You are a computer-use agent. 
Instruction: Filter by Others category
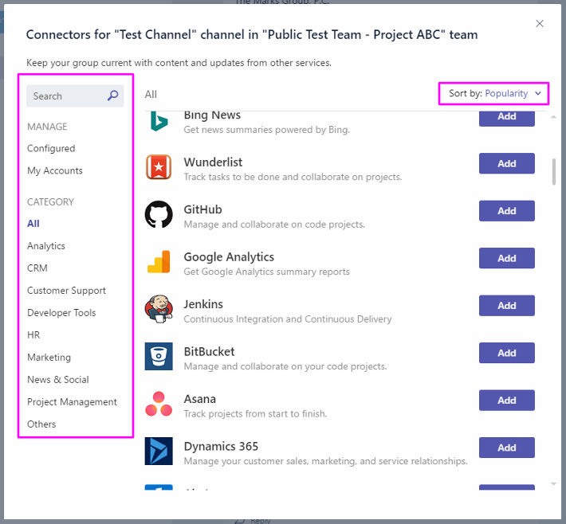[x=41, y=424]
